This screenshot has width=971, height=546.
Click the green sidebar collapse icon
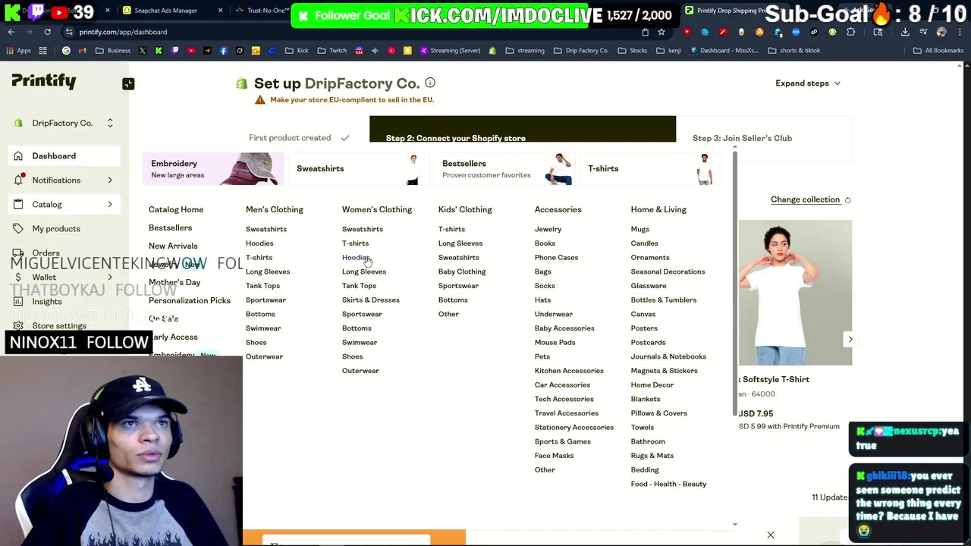(128, 84)
